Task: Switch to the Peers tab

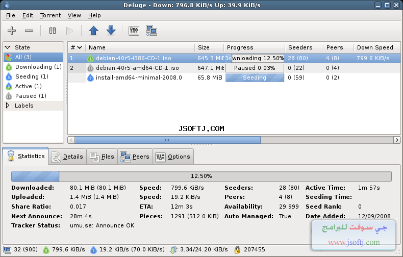Action: coord(135,157)
